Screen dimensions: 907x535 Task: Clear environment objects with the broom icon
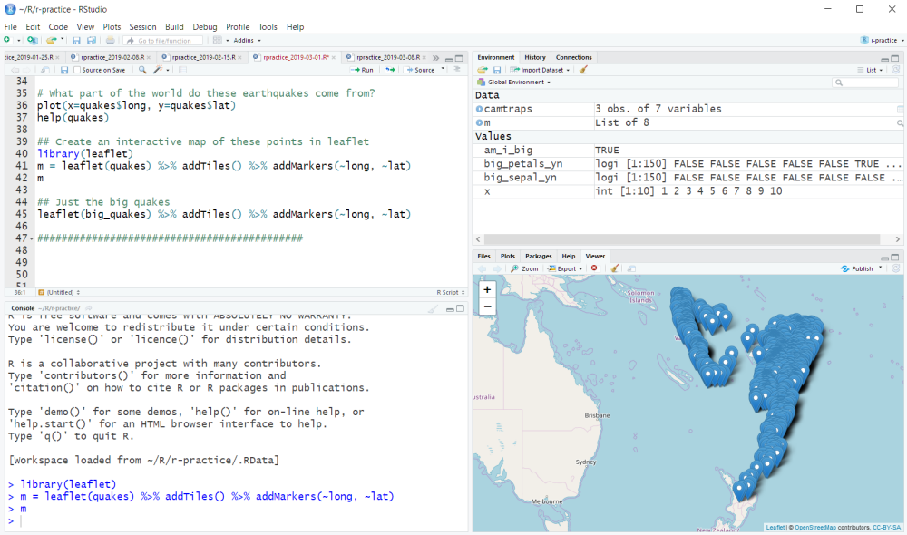click(x=583, y=70)
